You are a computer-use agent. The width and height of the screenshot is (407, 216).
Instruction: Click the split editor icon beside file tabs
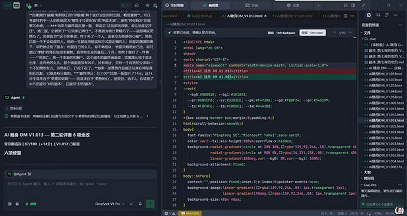(346, 16)
